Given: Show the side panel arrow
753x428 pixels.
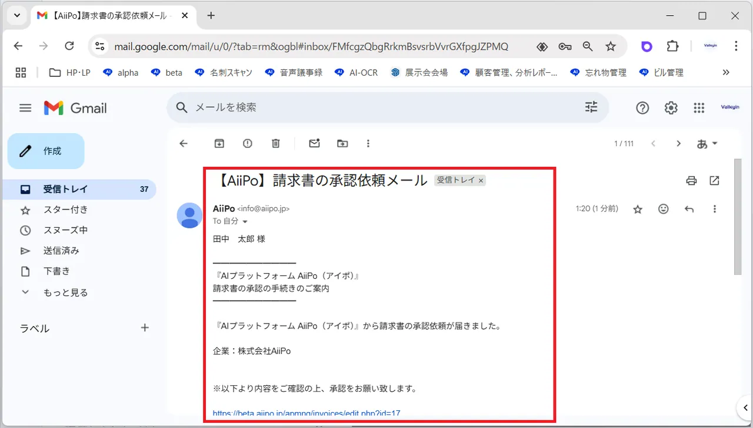Looking at the screenshot, I should pos(744,408).
